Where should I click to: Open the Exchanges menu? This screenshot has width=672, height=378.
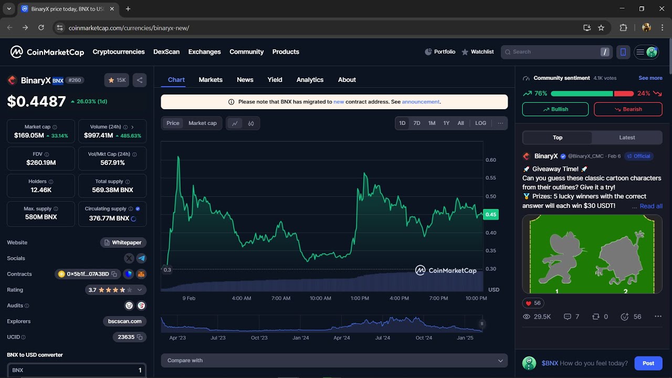[x=204, y=52]
